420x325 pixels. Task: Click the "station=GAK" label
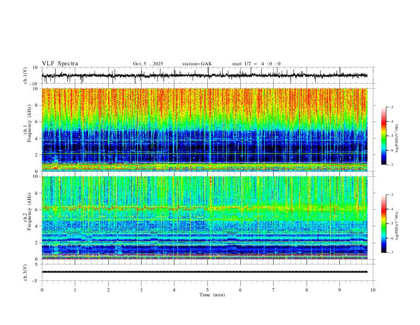click(x=197, y=64)
